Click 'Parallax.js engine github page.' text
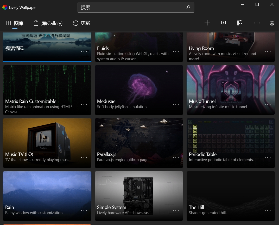The width and height of the screenshot is (279, 225). [x=123, y=160]
